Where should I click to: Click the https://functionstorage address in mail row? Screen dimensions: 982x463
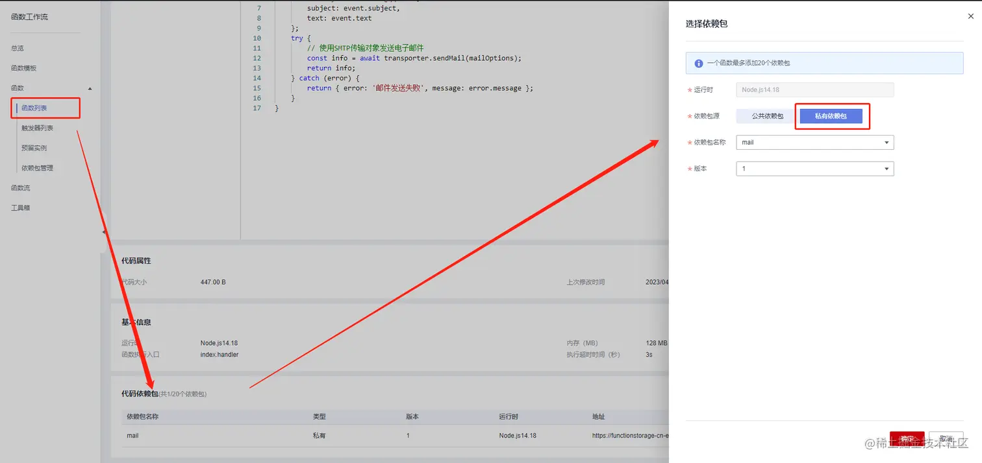tap(631, 436)
